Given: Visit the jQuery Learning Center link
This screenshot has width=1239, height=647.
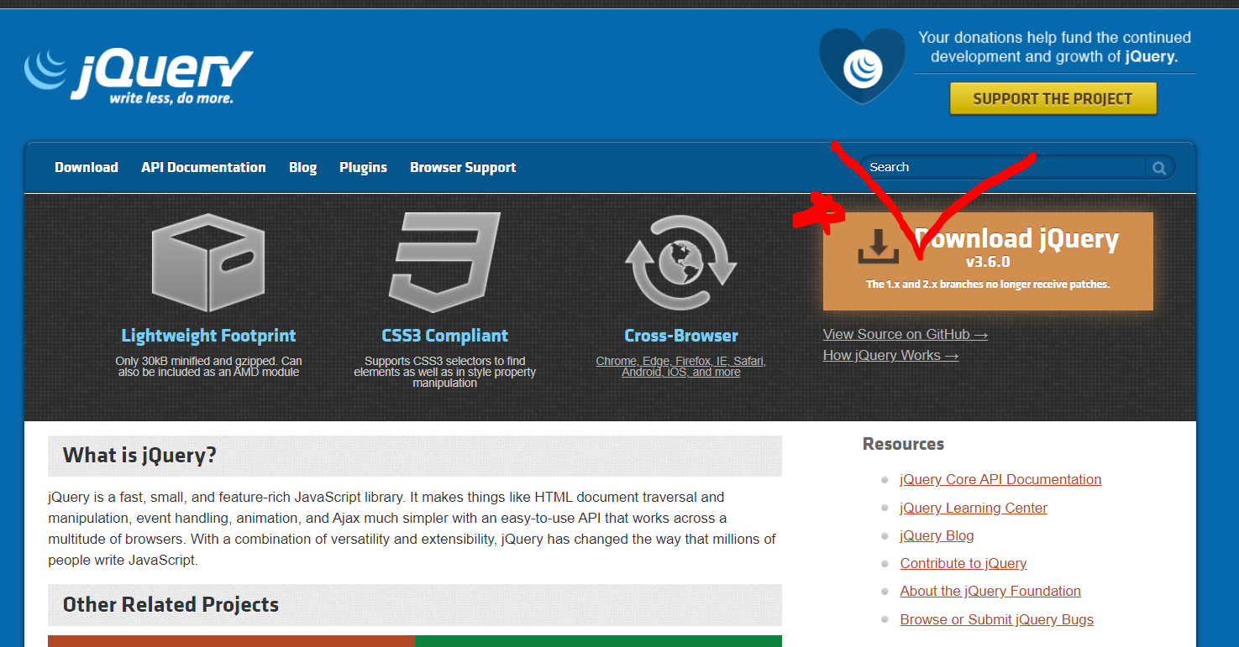Looking at the screenshot, I should [974, 508].
